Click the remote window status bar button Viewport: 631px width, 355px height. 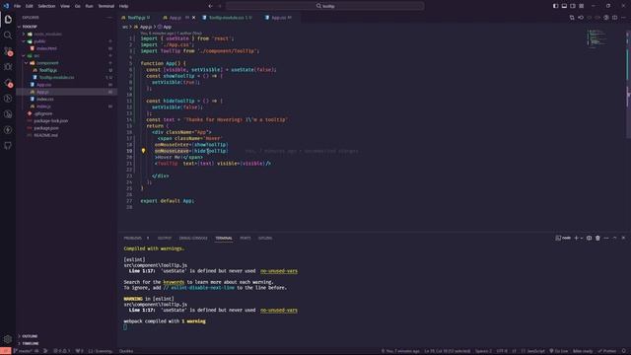pos(5,351)
